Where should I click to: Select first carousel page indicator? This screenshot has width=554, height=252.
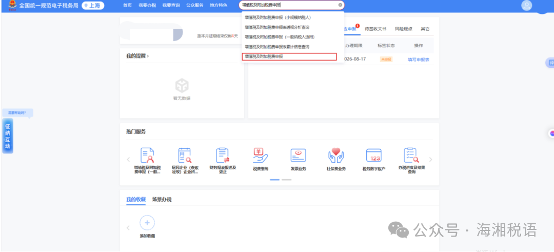click(274, 180)
